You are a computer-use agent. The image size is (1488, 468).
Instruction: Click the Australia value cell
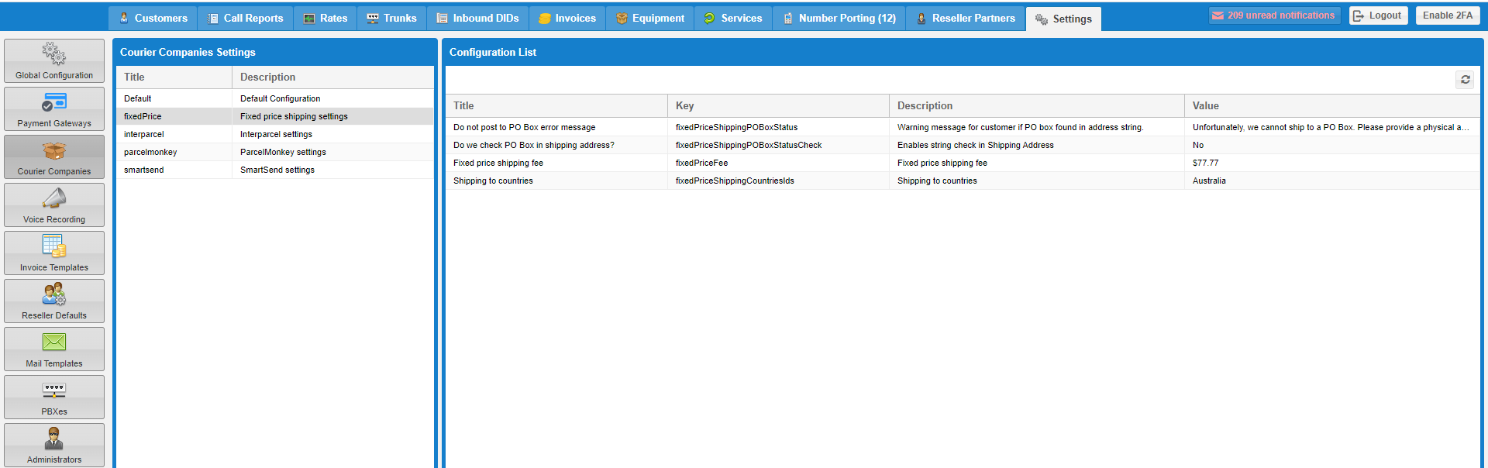click(x=1332, y=181)
